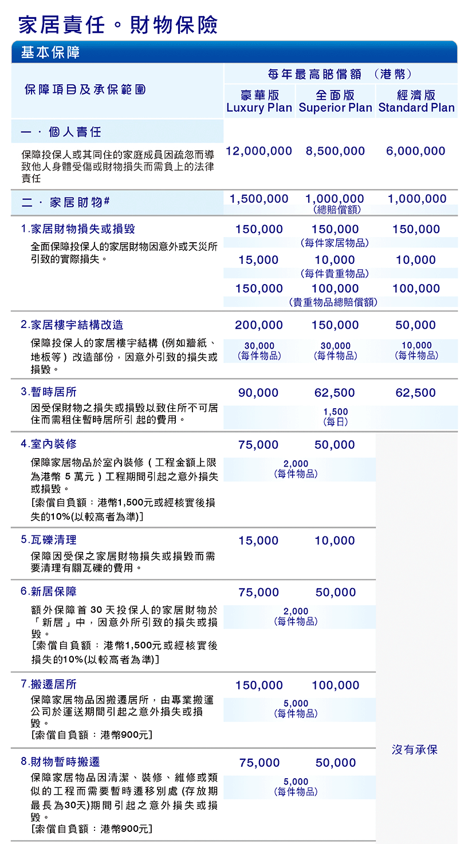Click the 沒有承保 text in Standard Plan column

415,750
